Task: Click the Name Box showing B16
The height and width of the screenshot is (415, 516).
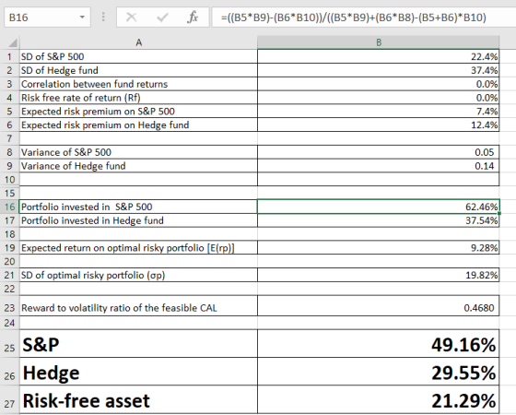Action: 47,18
